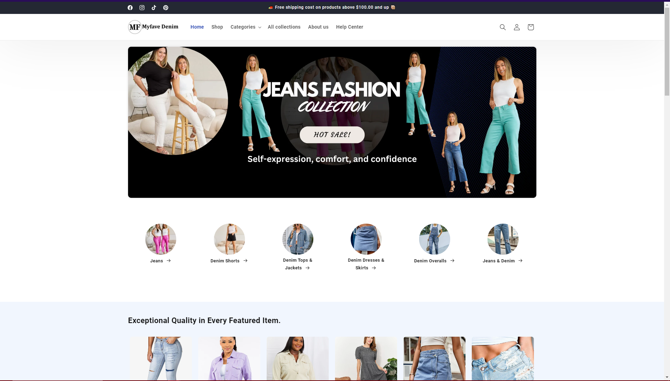Viewport: 670px width, 381px height.
Task: Open the Pinterest social icon
Action: 166,8
